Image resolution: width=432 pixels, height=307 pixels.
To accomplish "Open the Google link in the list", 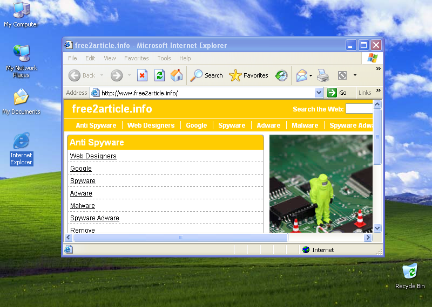I will click(80, 169).
